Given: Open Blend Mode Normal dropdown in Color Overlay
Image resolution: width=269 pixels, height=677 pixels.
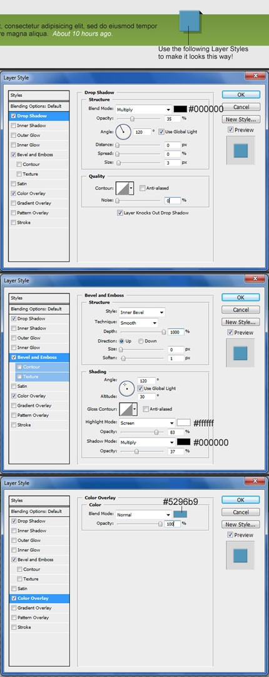Looking at the screenshot, I should [143, 515].
